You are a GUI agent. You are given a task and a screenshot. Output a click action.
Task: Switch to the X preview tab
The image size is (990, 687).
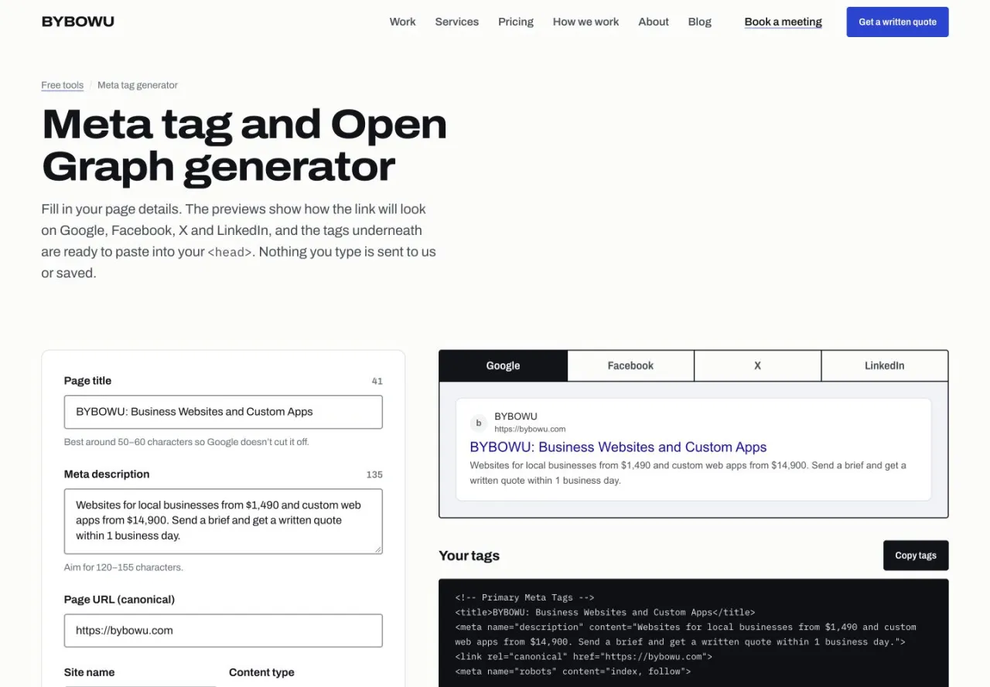tap(757, 366)
